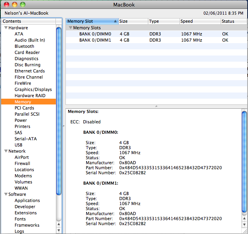Select ATA in the Hardware list
The image size is (248, 234).
19,34
